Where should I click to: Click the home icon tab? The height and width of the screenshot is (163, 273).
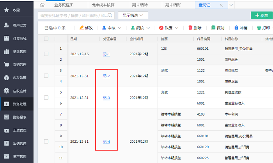click(x=42, y=5)
